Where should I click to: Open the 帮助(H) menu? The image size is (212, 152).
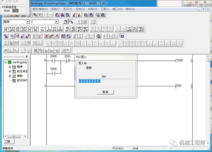(130, 9)
